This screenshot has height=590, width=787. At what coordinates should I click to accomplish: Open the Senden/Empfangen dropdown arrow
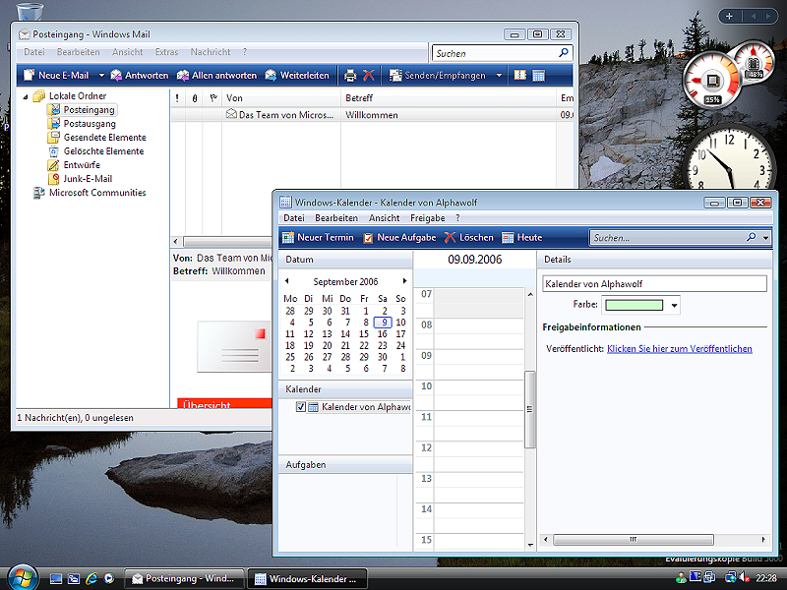pyautogui.click(x=498, y=75)
